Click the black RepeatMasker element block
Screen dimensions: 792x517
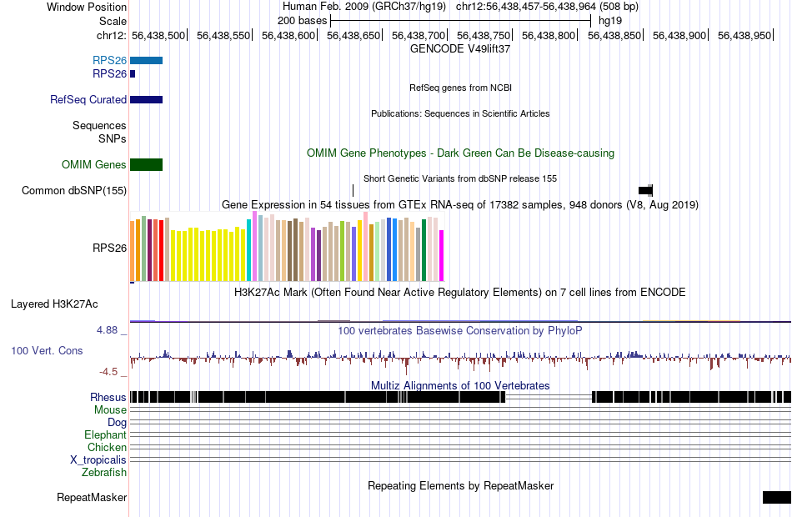pyautogui.click(x=777, y=497)
